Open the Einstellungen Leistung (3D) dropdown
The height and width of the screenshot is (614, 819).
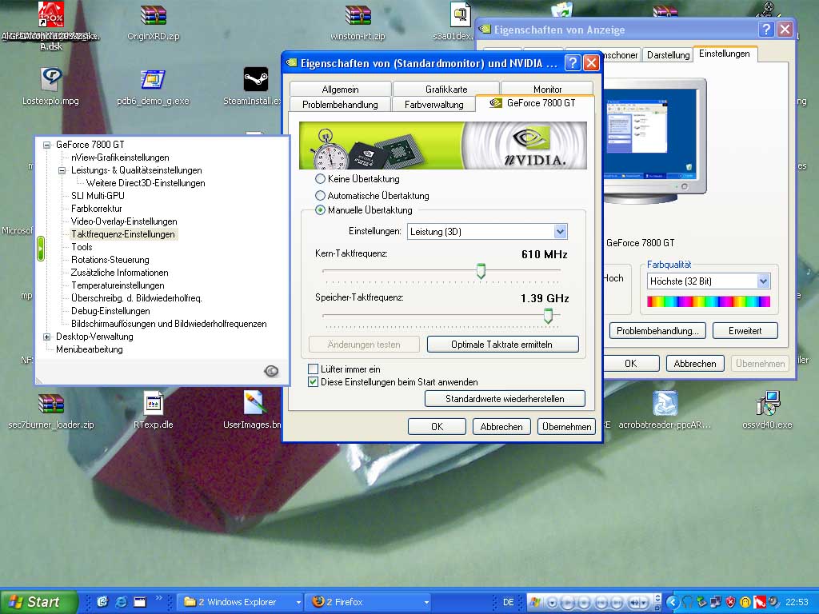560,231
